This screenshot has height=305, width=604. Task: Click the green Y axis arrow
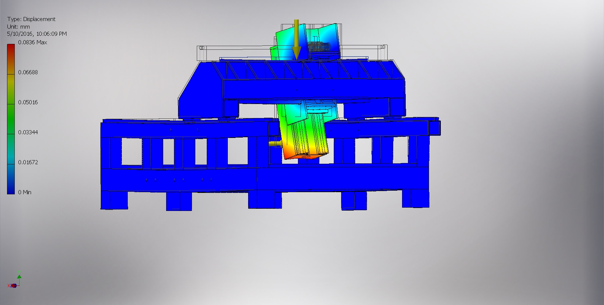coord(19,277)
